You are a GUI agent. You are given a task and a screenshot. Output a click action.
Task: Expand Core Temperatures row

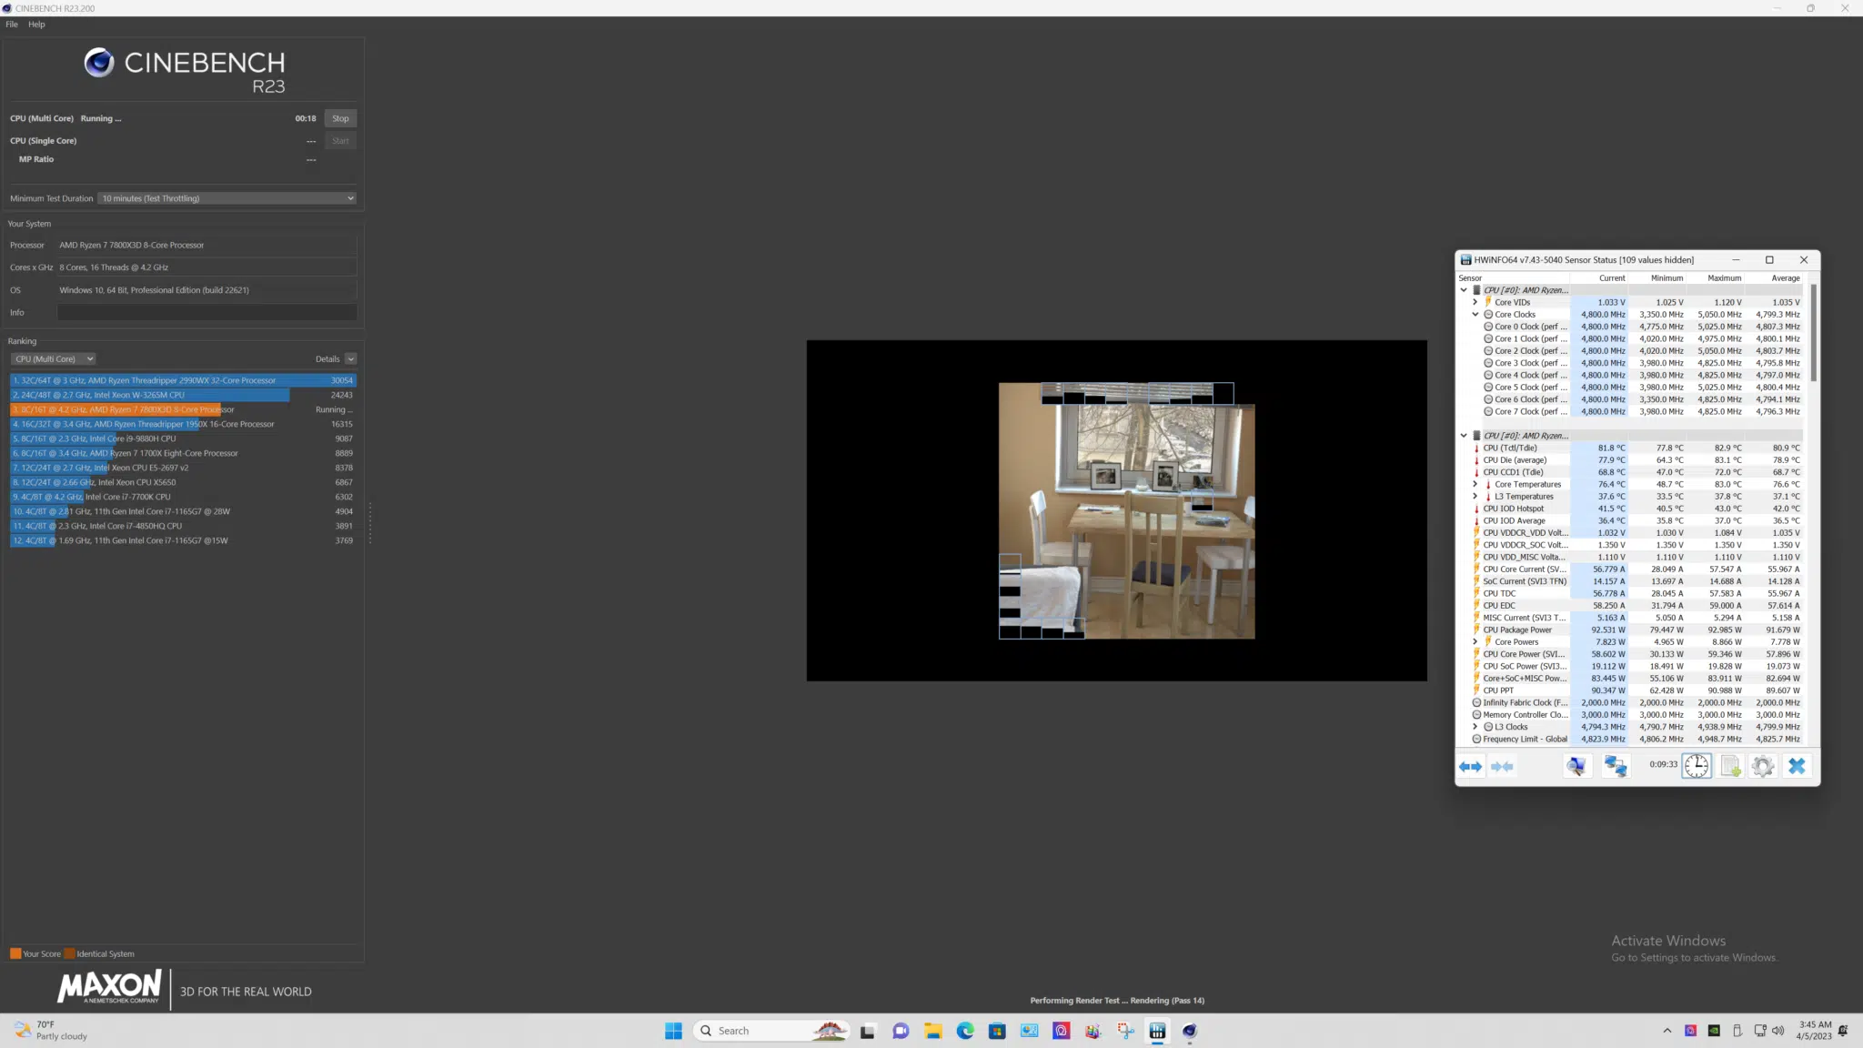[x=1475, y=484]
